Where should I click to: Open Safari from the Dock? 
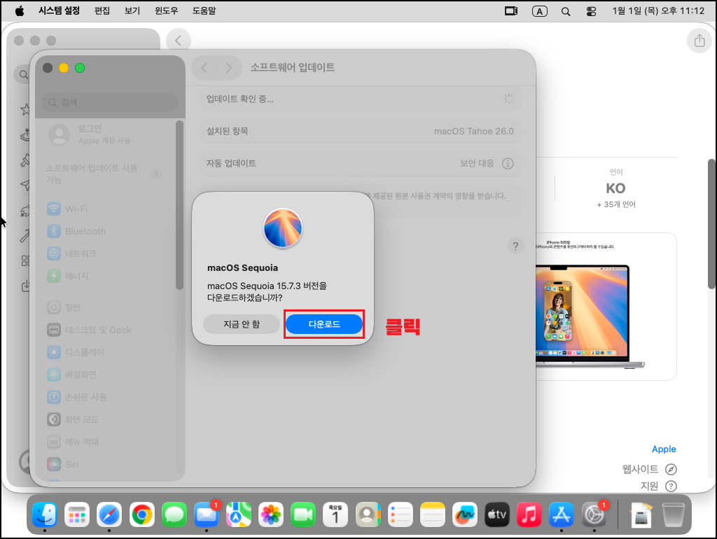[109, 514]
